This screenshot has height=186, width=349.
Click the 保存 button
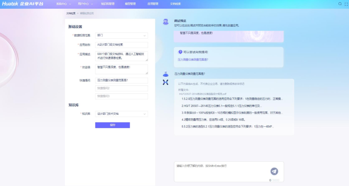pyautogui.click(x=112, y=125)
